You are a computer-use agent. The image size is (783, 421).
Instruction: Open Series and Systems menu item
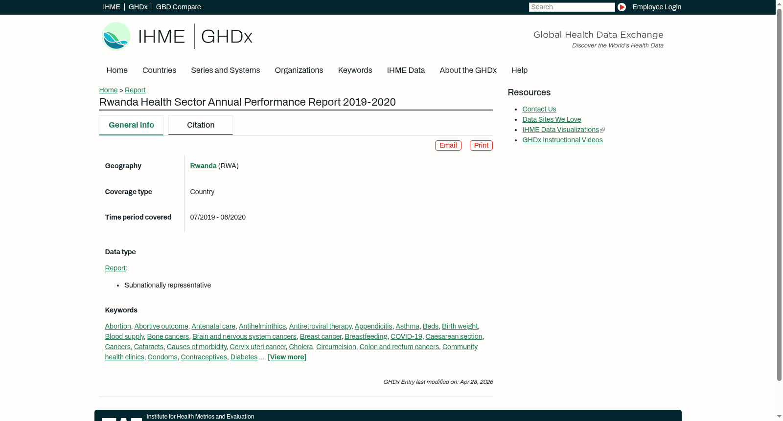pos(225,70)
